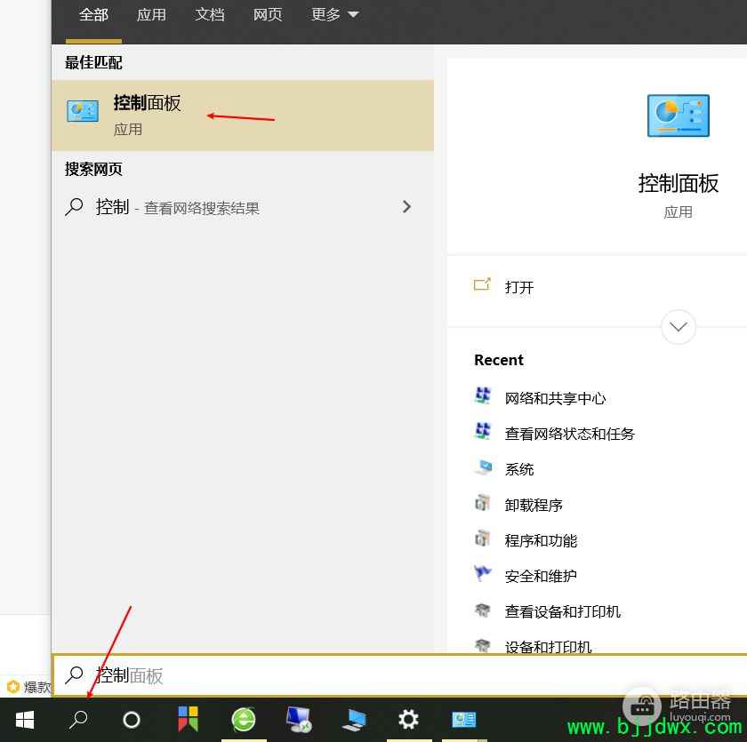Click 打开 to launch Control Panel
Image resolution: width=747 pixels, height=742 pixels.
pyautogui.click(x=518, y=288)
